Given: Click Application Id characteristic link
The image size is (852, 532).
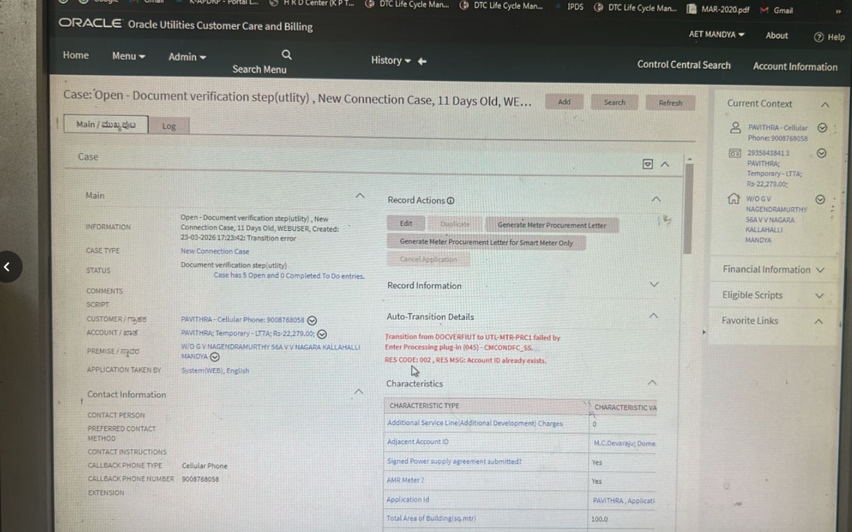Looking at the screenshot, I should click(408, 499).
